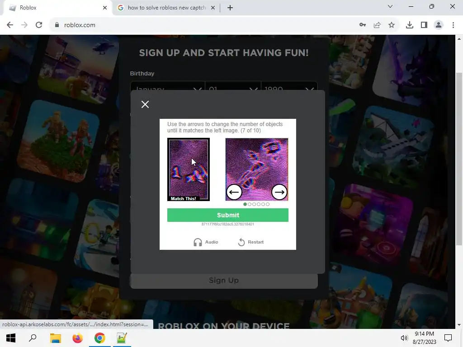
Task: Go forward in browser history
Action: (24, 25)
